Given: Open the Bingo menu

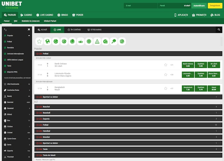Looking at the screenshot, I should click(63, 15).
